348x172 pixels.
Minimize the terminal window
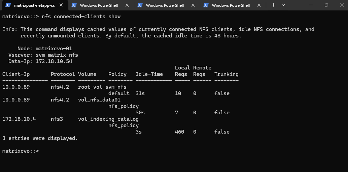click(310, 5)
